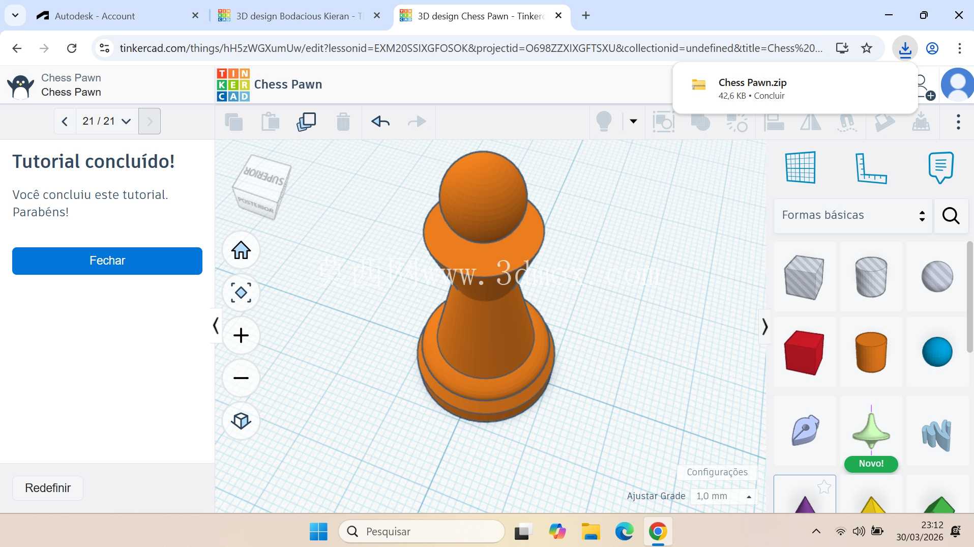Open the lesson step 21 / 21 dropdown
The width and height of the screenshot is (974, 547).
coord(107,121)
